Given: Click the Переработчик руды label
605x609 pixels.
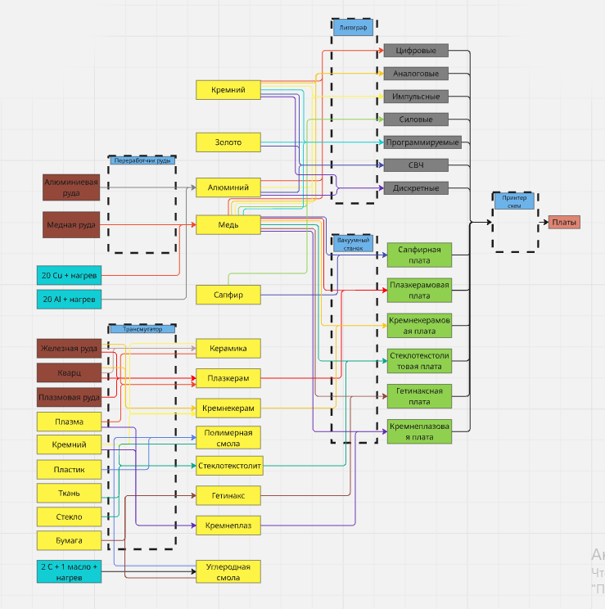Looking at the screenshot, I should 142,161.
